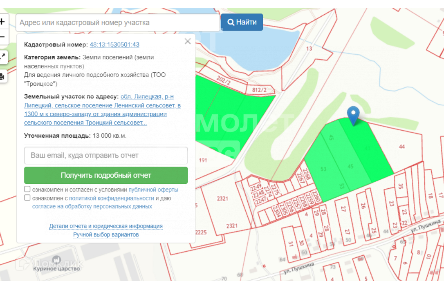Select parcel labeled 44 on map
The width and height of the screenshot is (444, 281).
(x=401, y=147)
